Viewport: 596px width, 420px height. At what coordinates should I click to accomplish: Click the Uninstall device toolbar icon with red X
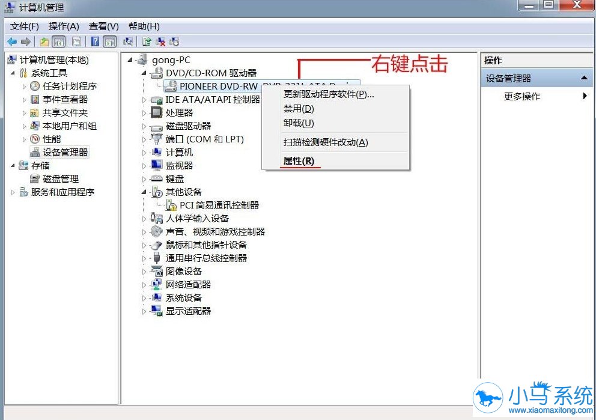click(160, 42)
